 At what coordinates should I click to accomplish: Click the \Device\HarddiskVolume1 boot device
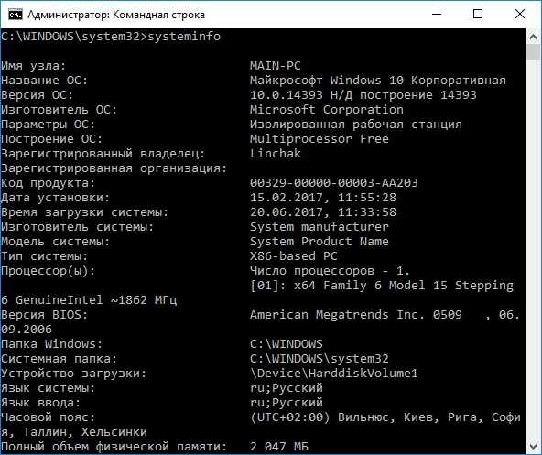click(333, 373)
